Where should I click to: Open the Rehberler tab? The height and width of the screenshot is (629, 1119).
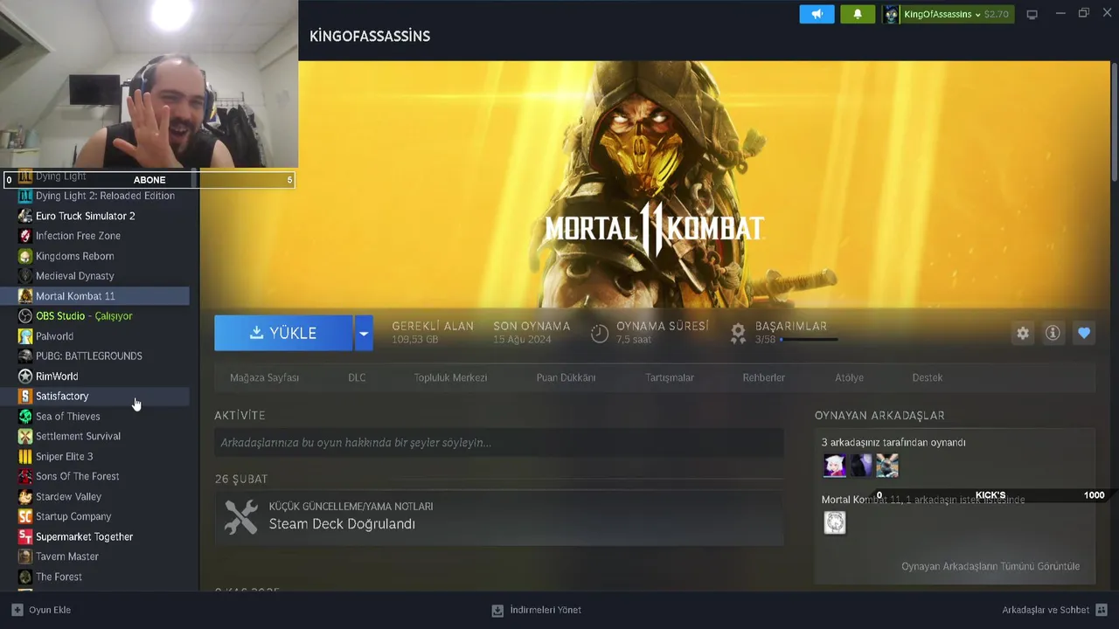[764, 377]
